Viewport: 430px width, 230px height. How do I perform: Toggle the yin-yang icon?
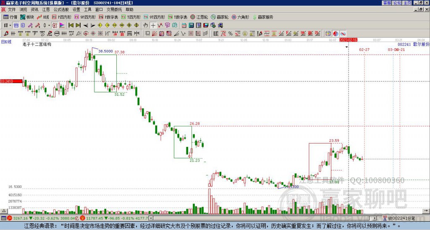336,34
